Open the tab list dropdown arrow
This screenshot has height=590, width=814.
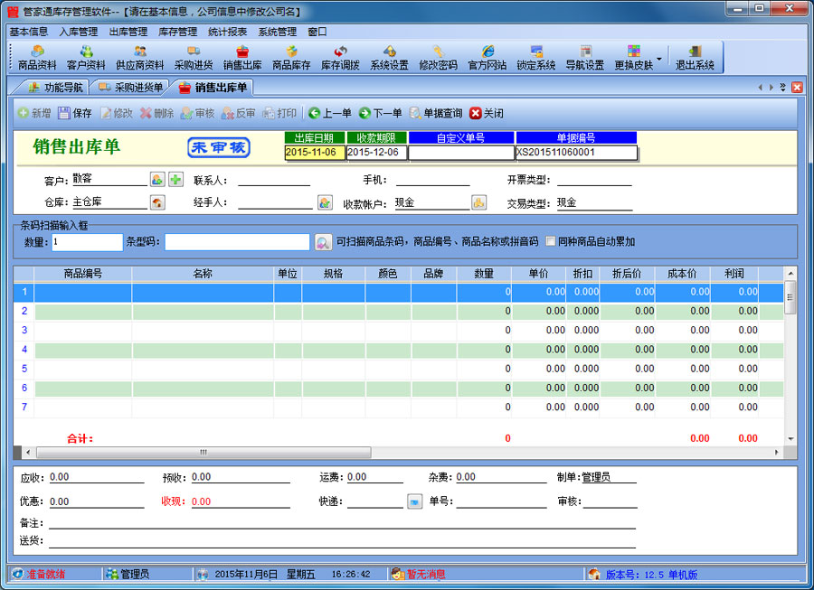point(783,87)
